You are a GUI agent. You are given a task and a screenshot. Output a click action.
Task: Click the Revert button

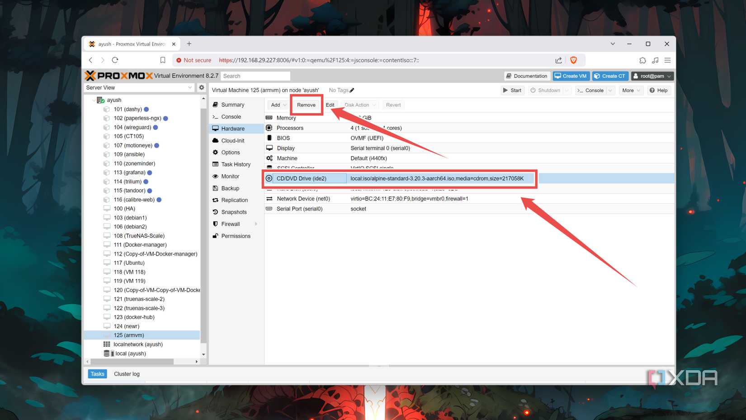point(393,105)
